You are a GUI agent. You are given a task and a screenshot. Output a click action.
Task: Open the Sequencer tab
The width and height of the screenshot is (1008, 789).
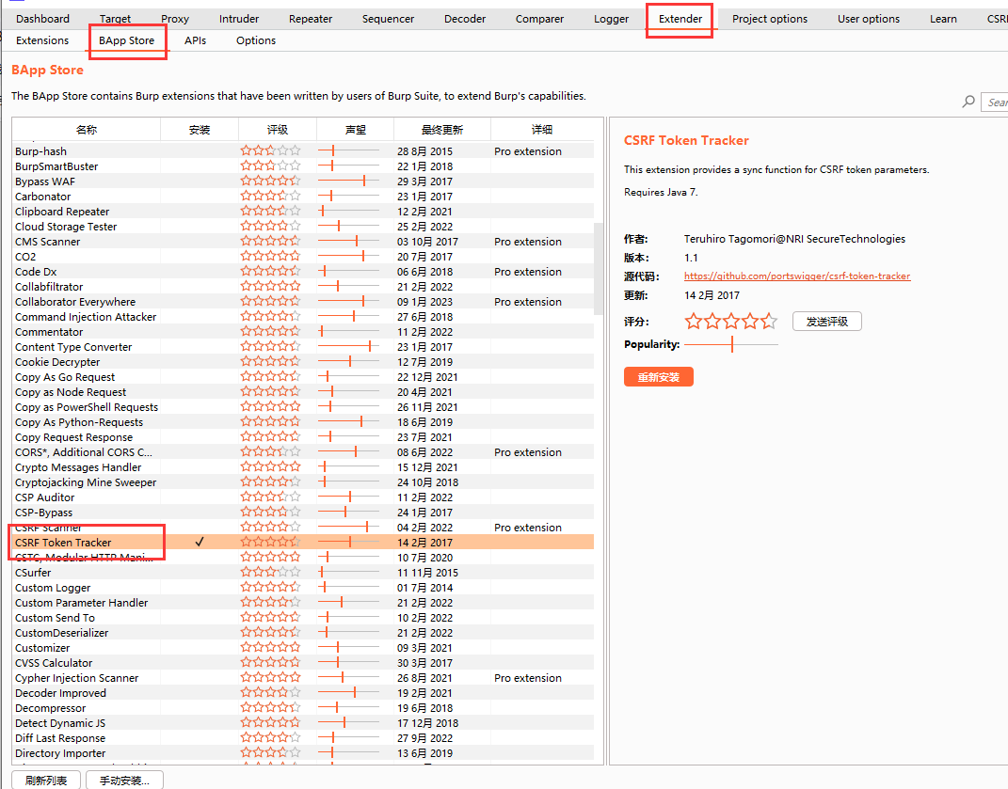click(x=389, y=19)
